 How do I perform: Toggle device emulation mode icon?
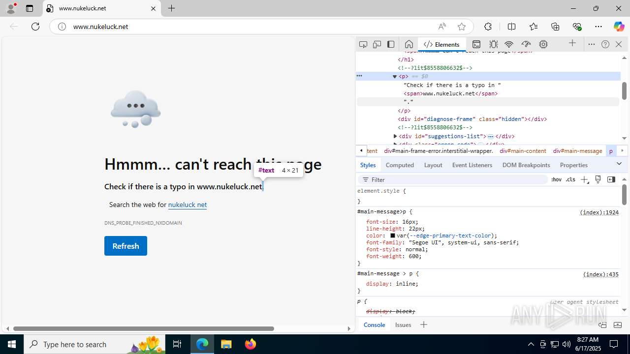377,44
